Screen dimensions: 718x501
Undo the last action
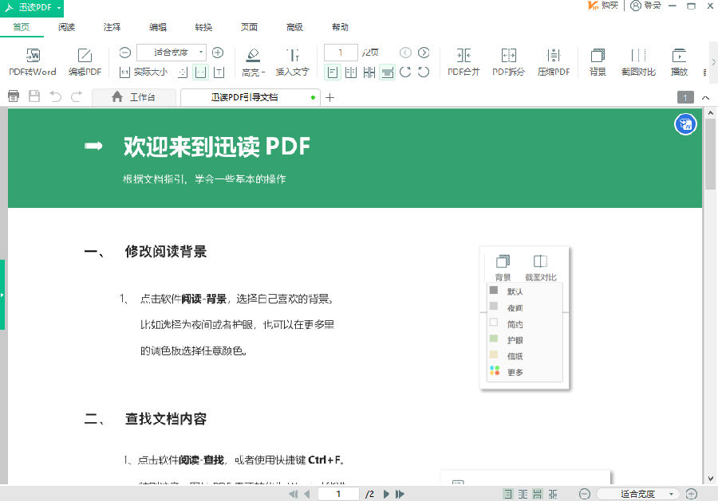tap(55, 96)
